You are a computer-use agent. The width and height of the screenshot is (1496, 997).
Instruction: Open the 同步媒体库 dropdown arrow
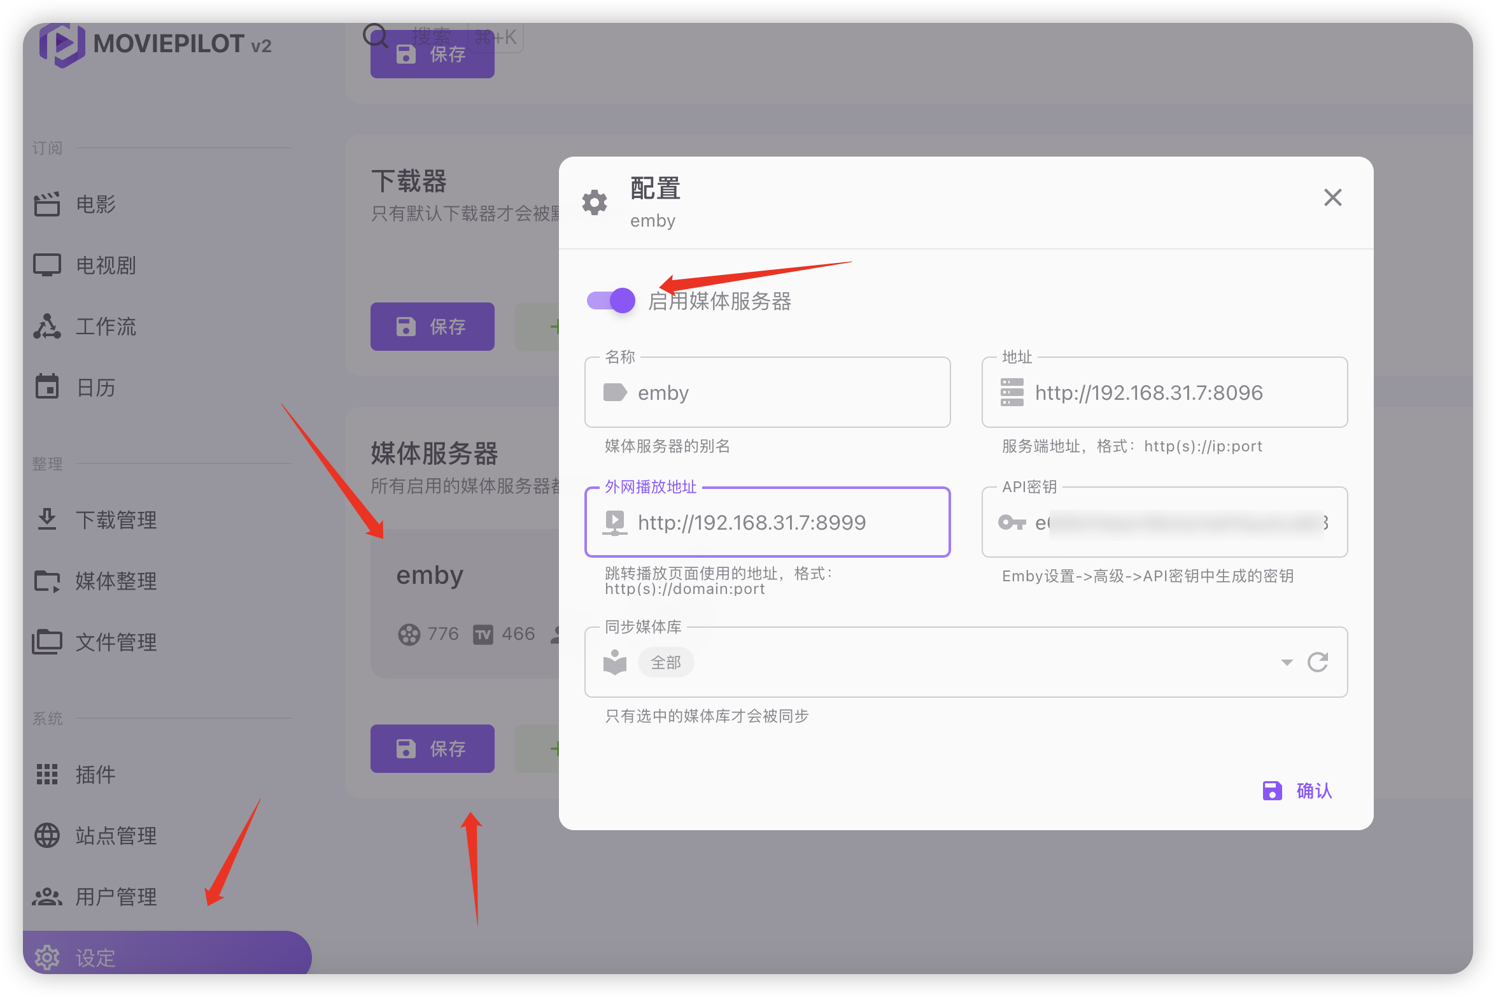click(x=1287, y=662)
